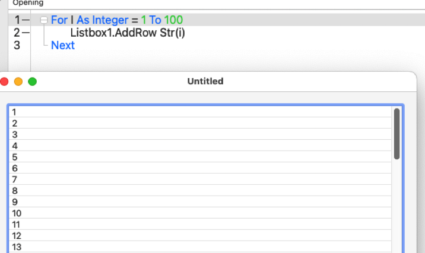Minimize the Untitled window
This screenshot has height=253, width=425.
click(18, 81)
